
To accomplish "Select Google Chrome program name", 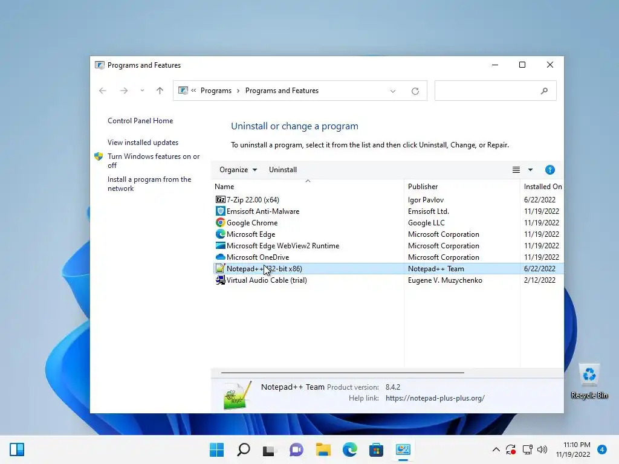I will click(252, 222).
